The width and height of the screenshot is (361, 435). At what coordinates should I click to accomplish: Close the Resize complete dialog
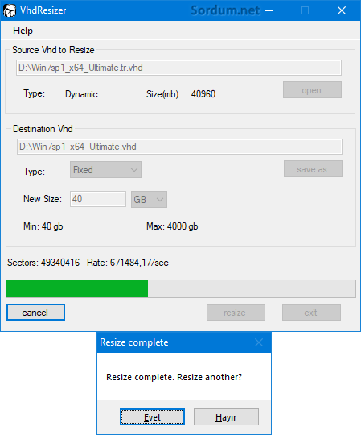259,342
